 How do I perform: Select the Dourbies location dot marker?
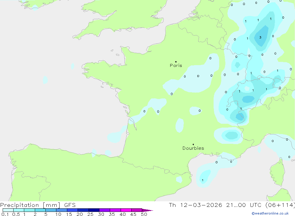[193, 144]
